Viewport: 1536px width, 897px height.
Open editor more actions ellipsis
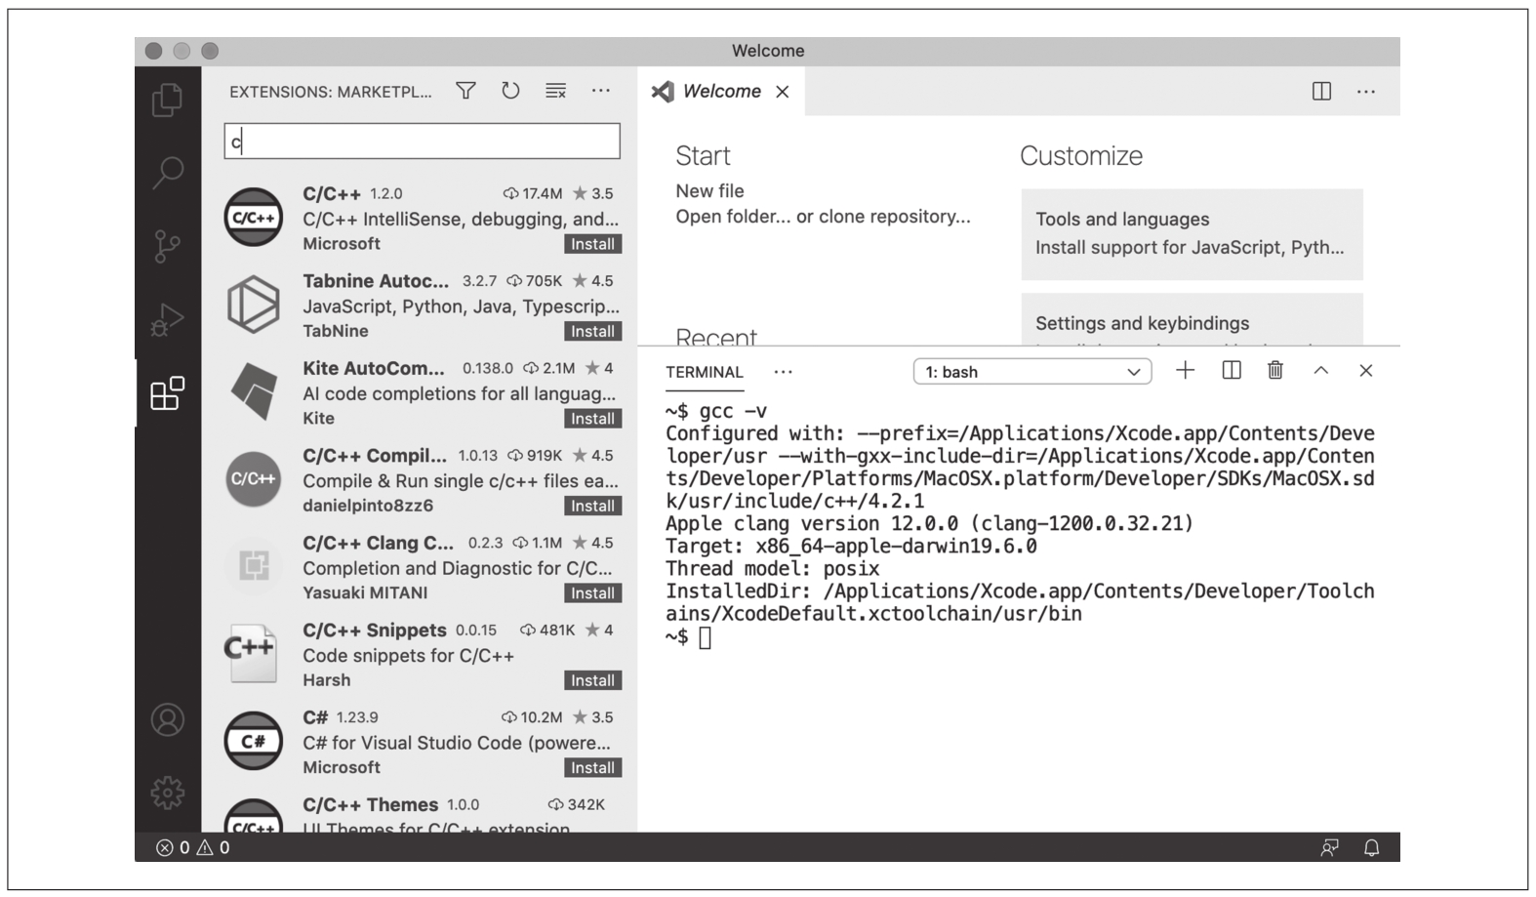(1366, 92)
